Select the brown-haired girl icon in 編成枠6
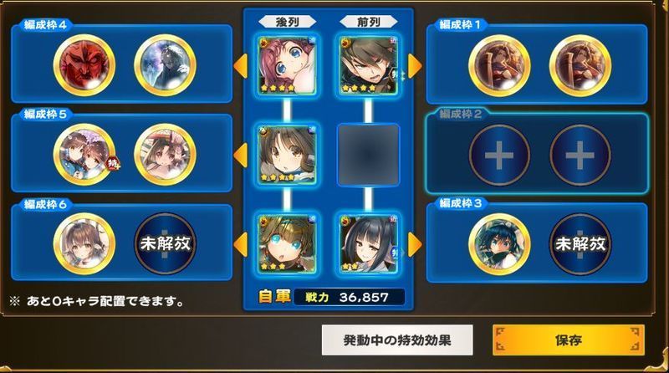The width and height of the screenshot is (669, 373). click(84, 243)
